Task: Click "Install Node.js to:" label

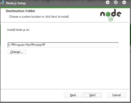Action: [18, 30]
